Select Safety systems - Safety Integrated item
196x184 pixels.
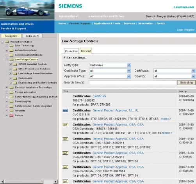33,106
